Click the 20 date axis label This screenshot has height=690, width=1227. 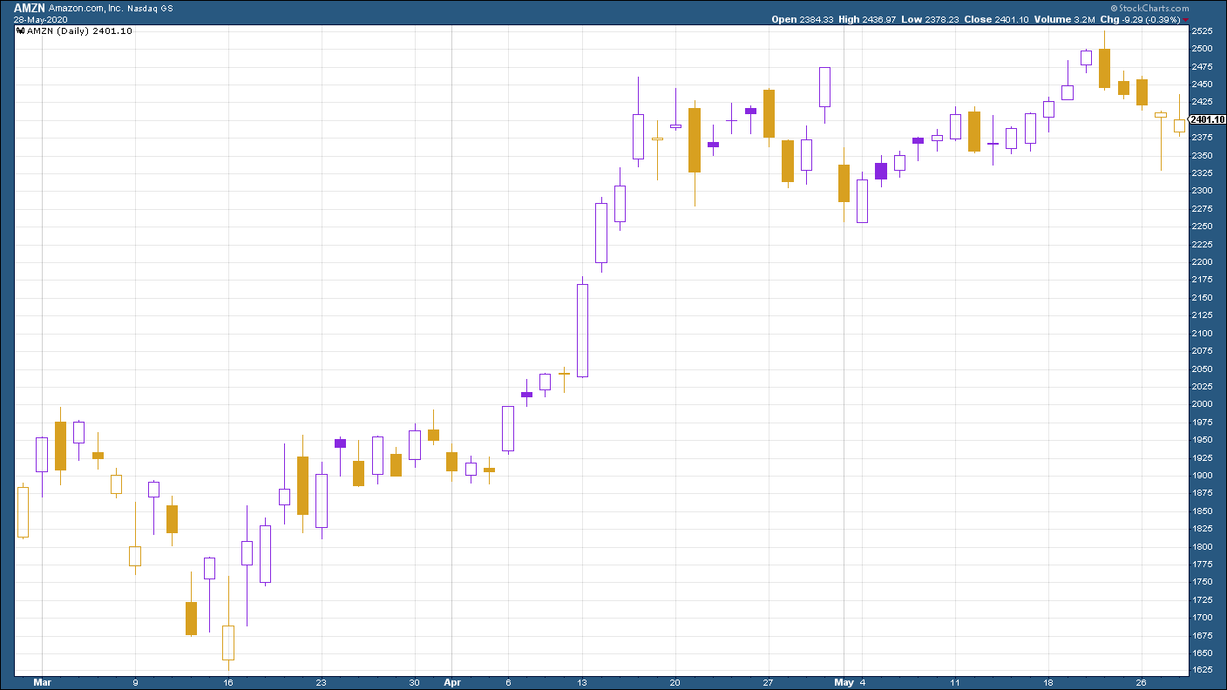[675, 683]
